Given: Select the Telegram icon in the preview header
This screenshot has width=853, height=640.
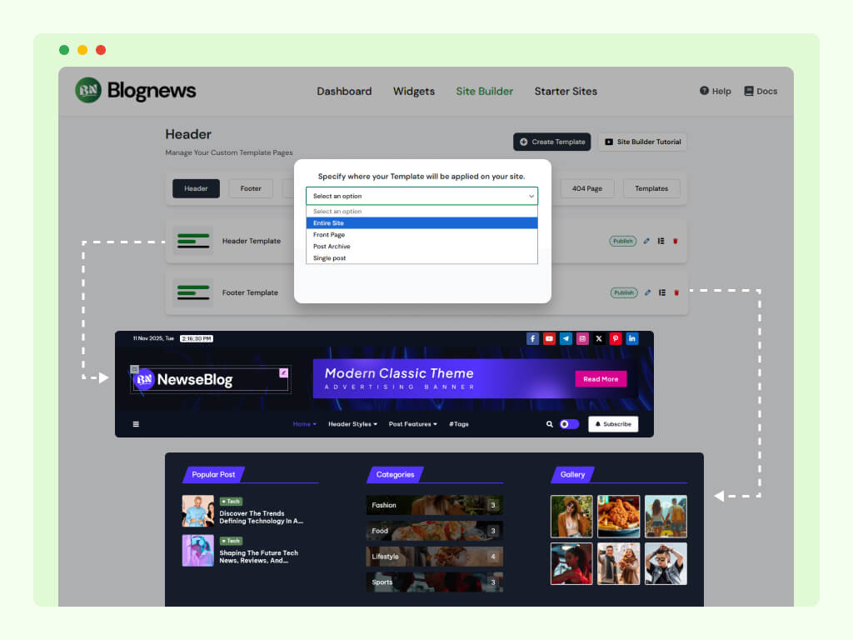Looking at the screenshot, I should tap(566, 338).
